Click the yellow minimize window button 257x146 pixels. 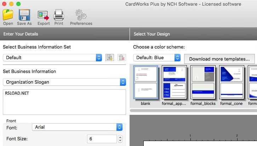tap(11, 4)
